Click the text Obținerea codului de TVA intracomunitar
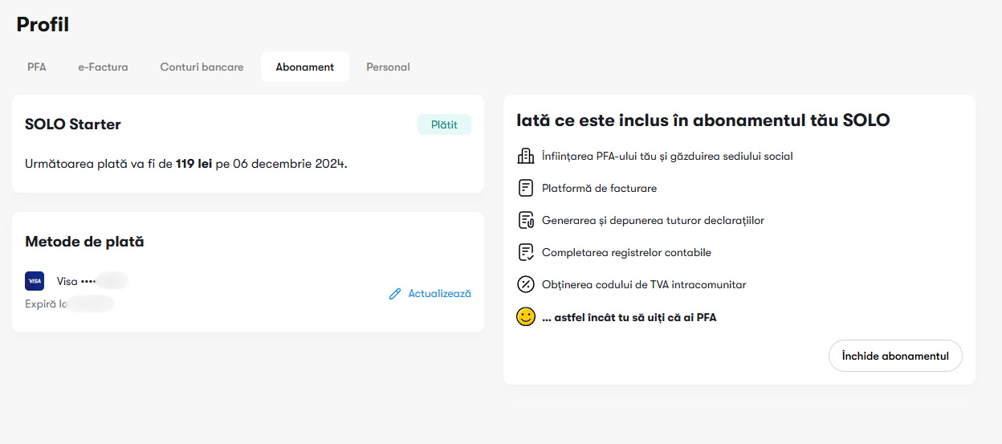 644,284
